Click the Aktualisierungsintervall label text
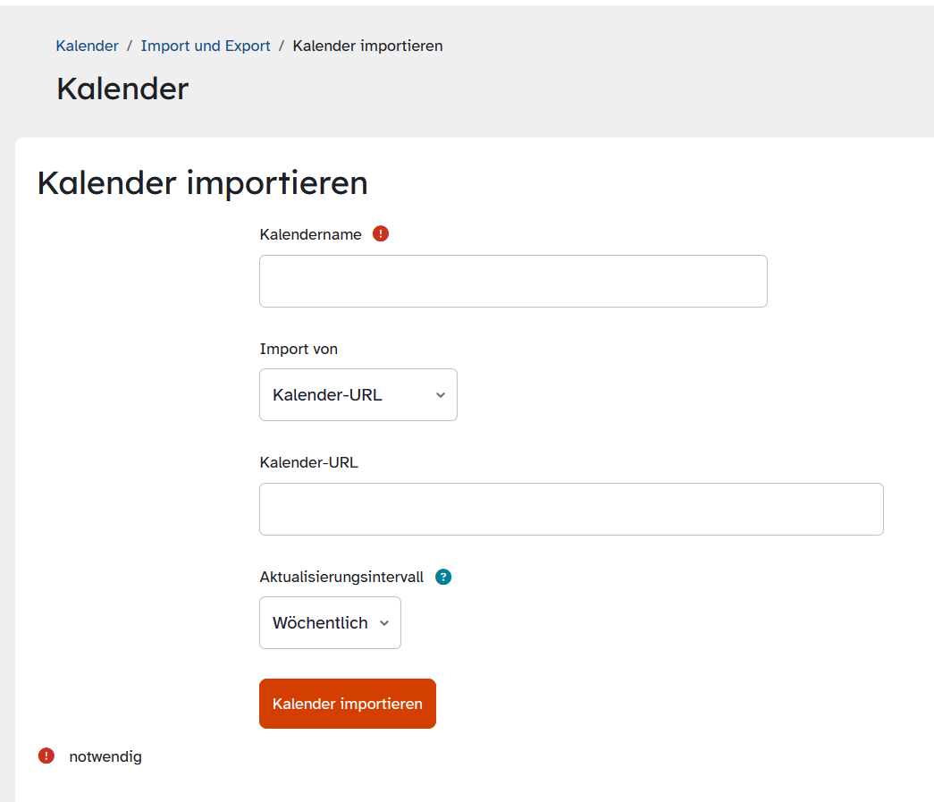Screen dimensions: 934x802 click(x=341, y=577)
